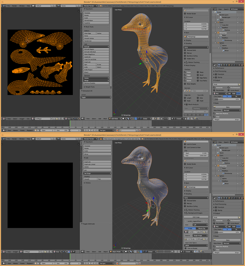This screenshot has width=245, height=266.
Task: Open Blender Render engine dropdown in top window
Action: 90,6
